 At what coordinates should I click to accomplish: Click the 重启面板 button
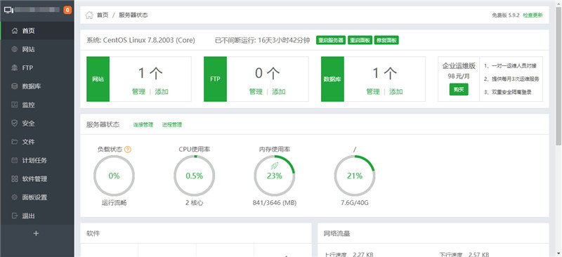click(360, 40)
